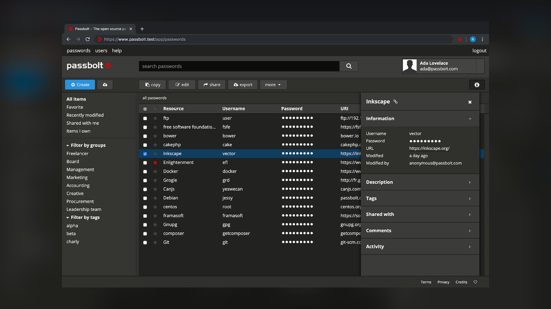Click the favorite star column header
This screenshot has width=551, height=309.
pyautogui.click(x=155, y=109)
